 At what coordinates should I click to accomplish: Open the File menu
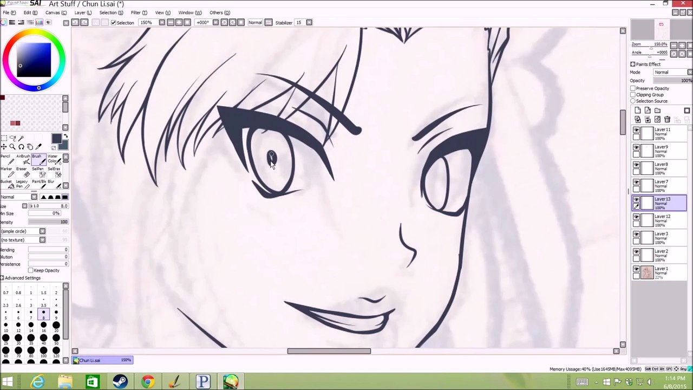click(x=9, y=12)
